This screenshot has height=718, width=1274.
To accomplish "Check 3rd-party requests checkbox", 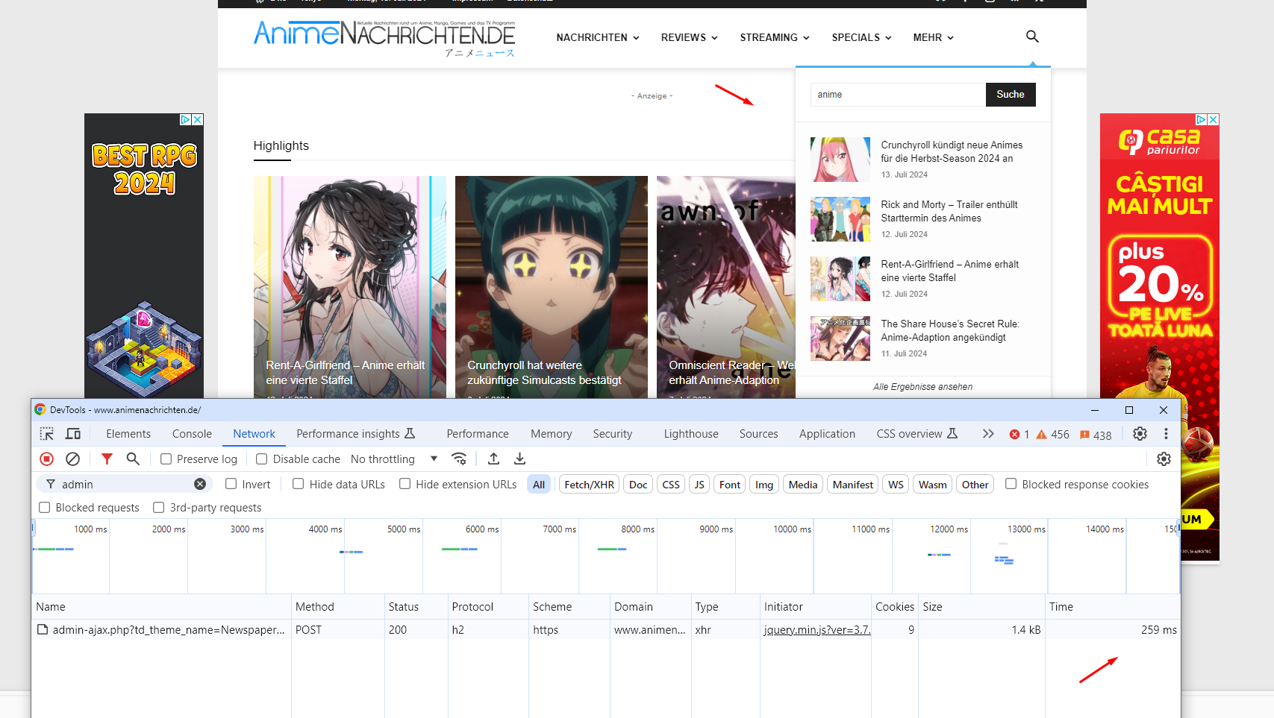I will tap(159, 508).
